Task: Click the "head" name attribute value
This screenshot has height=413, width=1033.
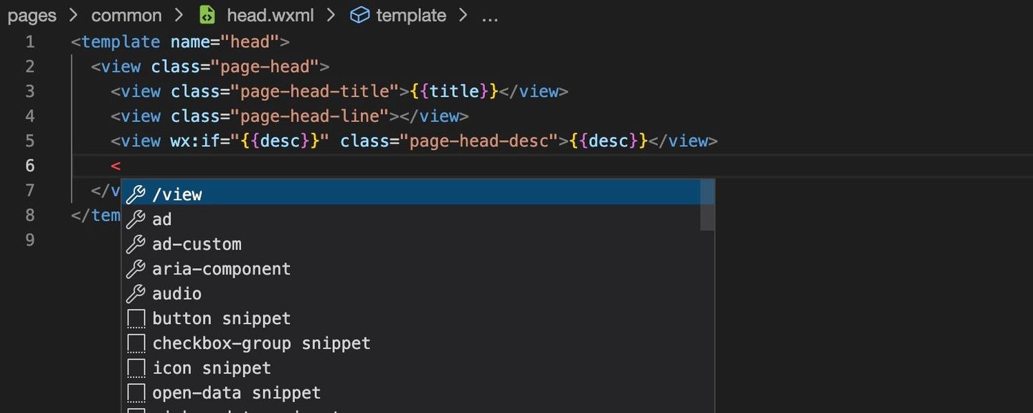Action: (250, 42)
